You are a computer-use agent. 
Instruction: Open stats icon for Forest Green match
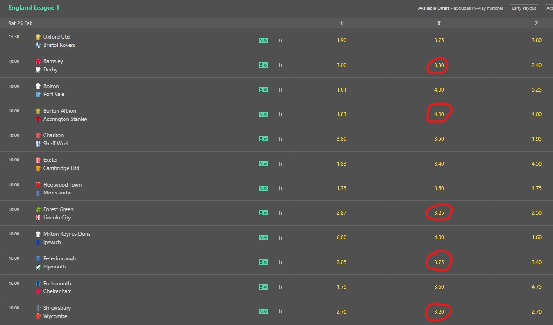(279, 213)
